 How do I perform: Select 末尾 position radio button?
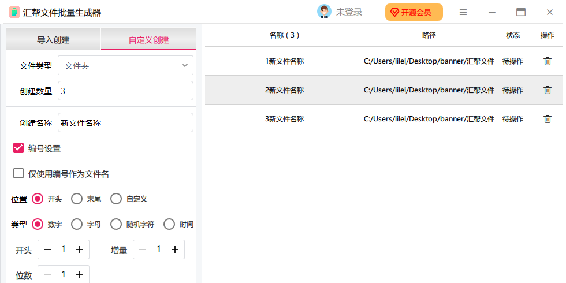(x=77, y=199)
